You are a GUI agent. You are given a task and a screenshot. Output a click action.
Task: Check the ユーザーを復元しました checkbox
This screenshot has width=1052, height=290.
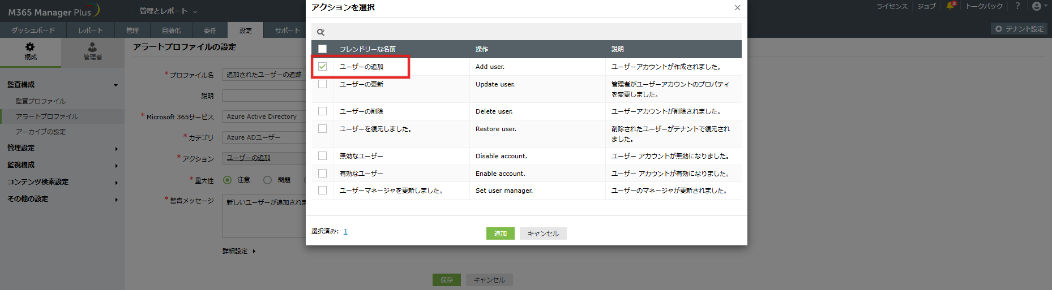(x=322, y=129)
